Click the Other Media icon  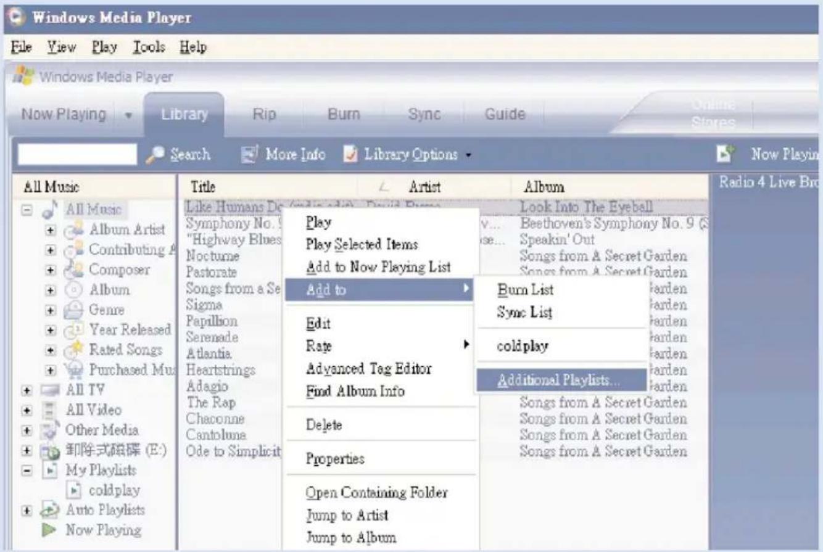click(50, 430)
